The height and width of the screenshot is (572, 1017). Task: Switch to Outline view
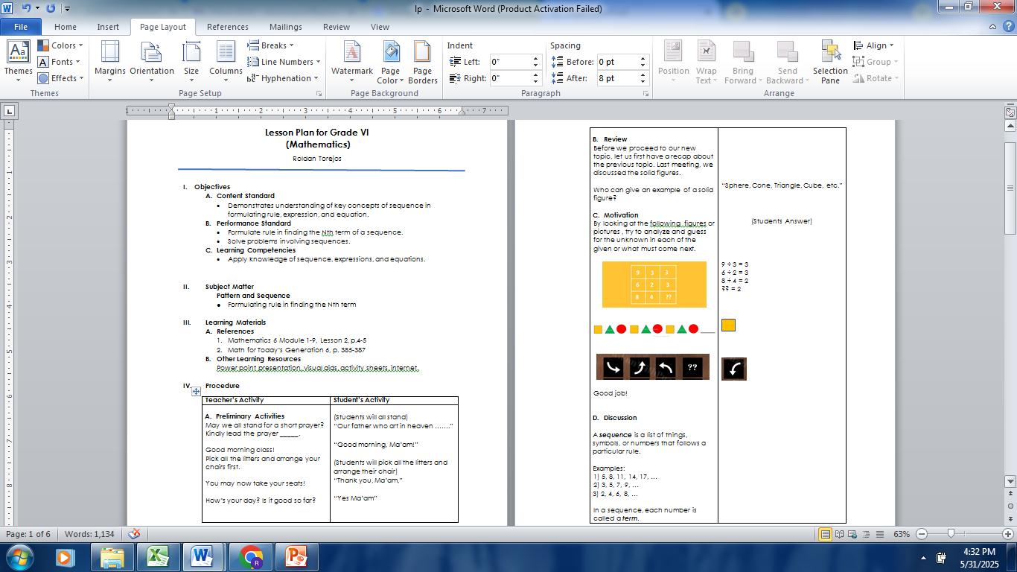tap(866, 534)
